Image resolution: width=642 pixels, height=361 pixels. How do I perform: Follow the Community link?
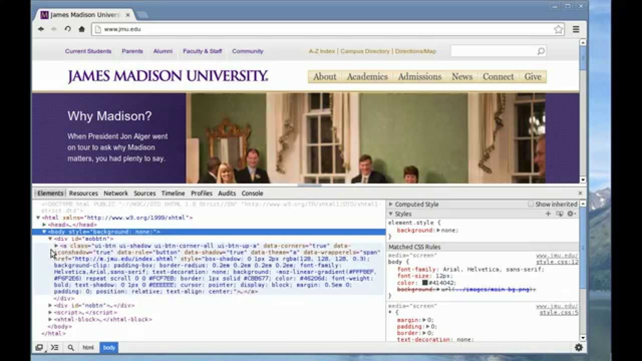coord(247,51)
